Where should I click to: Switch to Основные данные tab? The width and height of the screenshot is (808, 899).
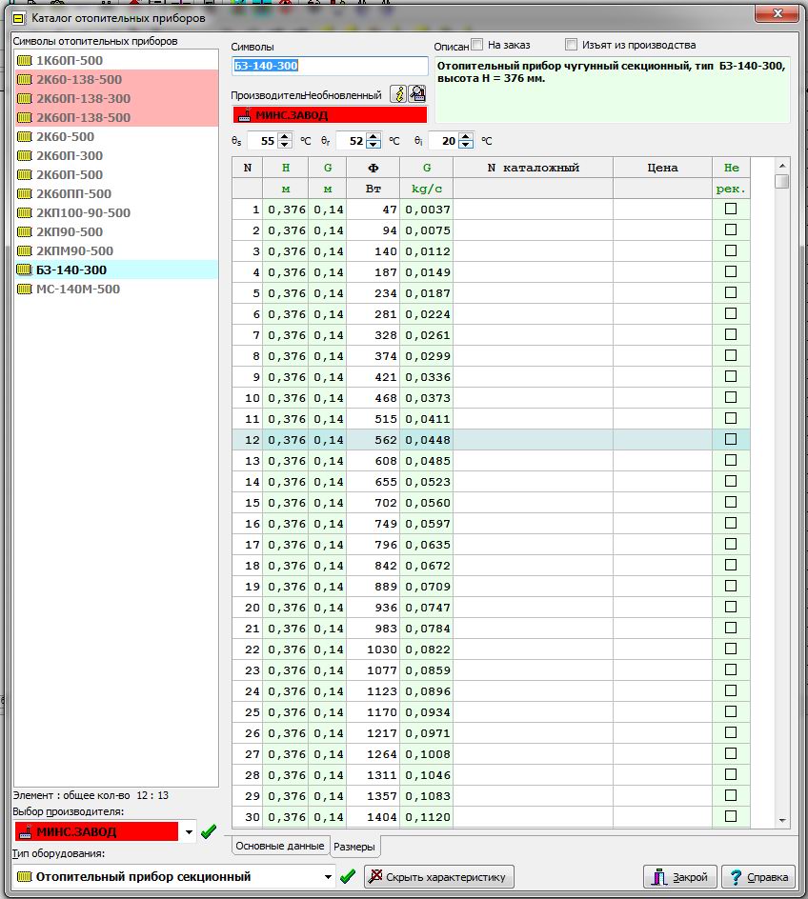[279, 846]
